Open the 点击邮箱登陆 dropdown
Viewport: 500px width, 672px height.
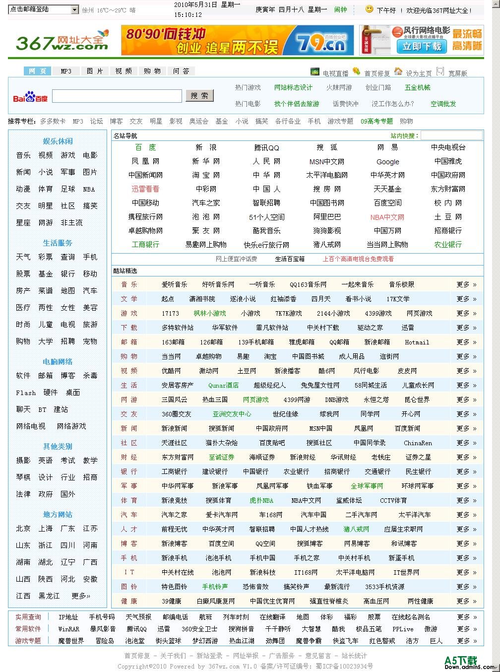tap(44, 9)
